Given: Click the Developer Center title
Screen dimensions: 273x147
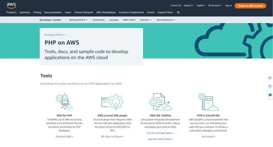Looking at the screenshot, I should (50, 20).
